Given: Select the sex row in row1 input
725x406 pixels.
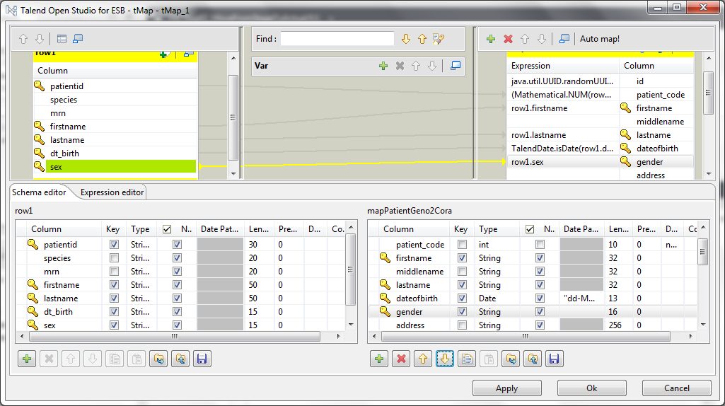Looking at the screenshot, I should pyautogui.click(x=115, y=167).
